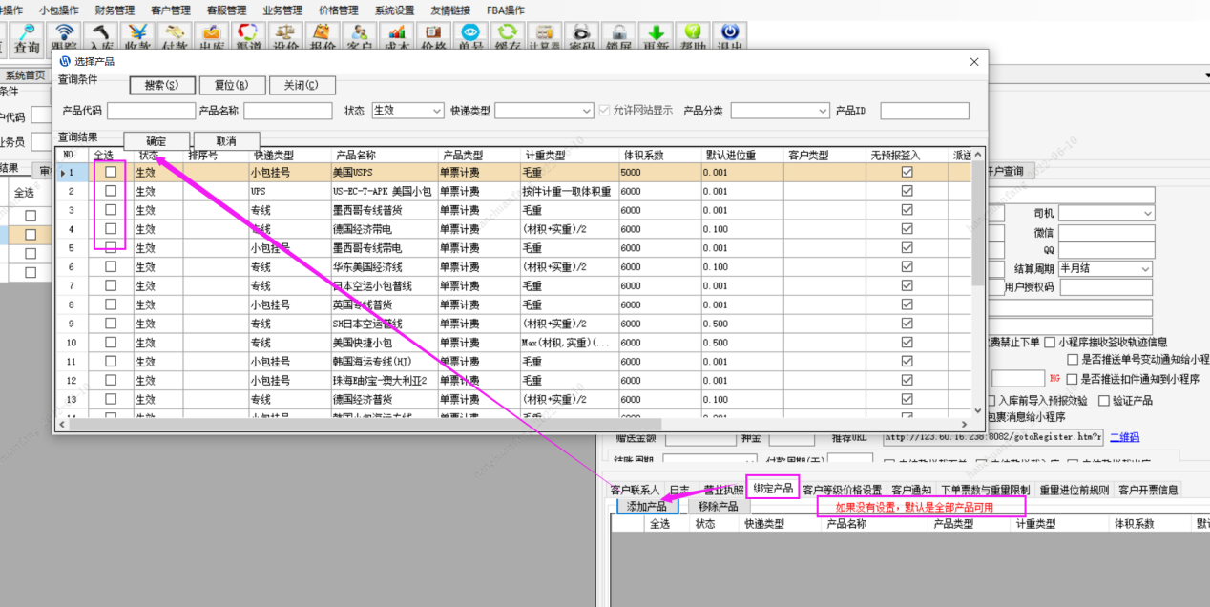Tick the 全选 checkbox for 华东美国经济线 row

tap(111, 266)
